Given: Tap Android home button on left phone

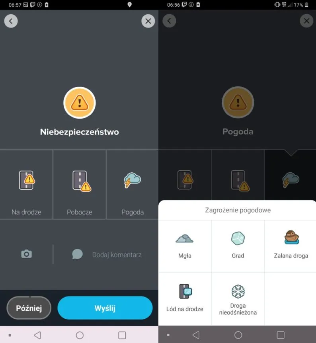Looking at the screenshot, I should tap(80, 335).
